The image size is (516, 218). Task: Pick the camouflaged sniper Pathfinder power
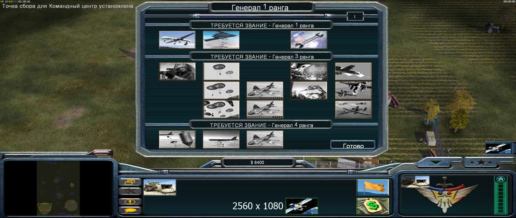click(177, 71)
